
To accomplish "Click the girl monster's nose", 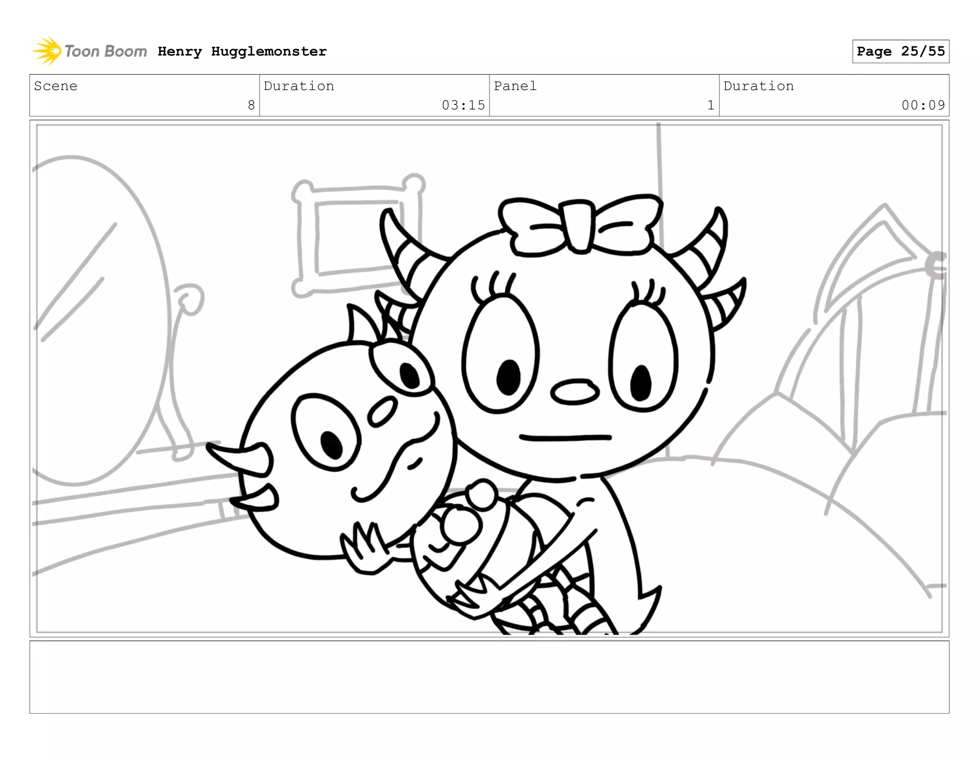I will 575,392.
